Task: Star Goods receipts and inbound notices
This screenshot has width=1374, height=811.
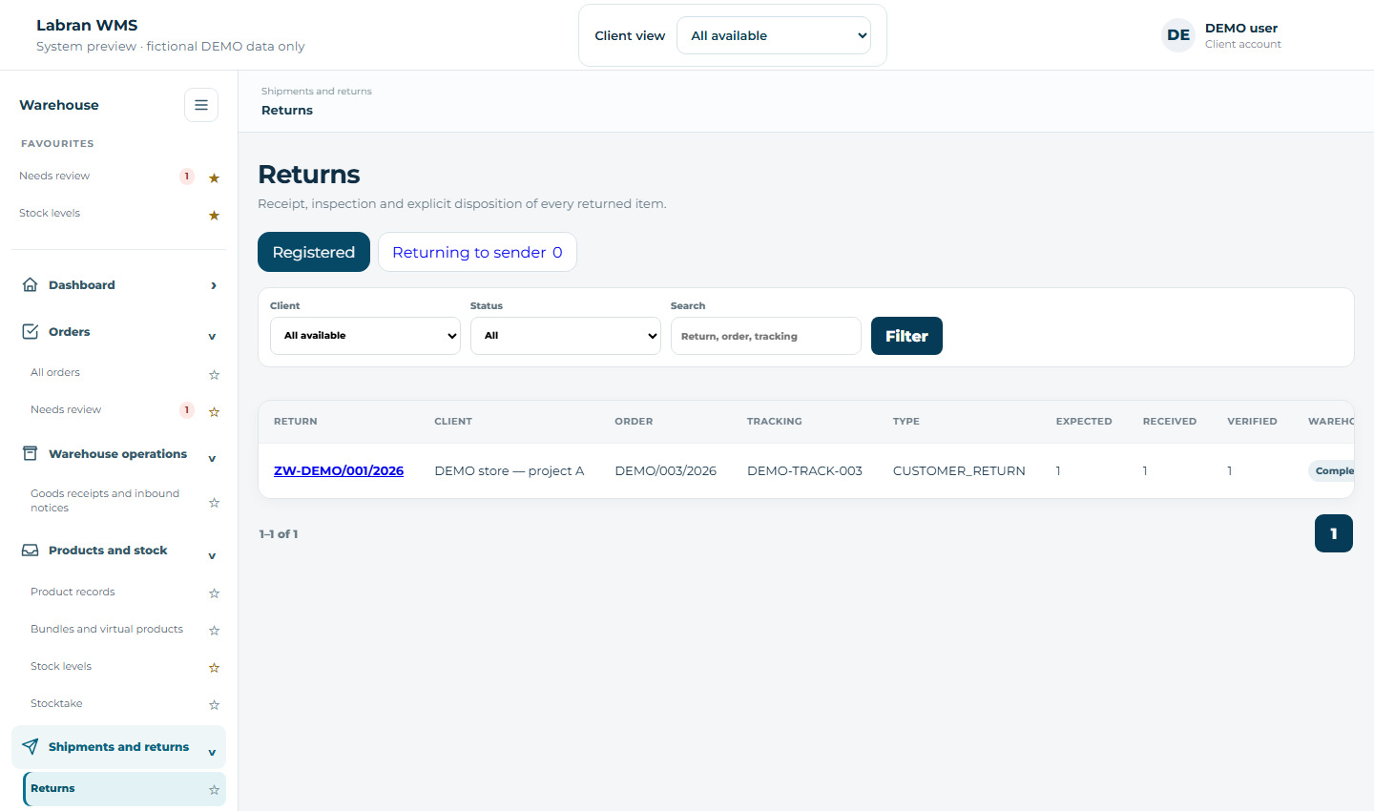Action: (x=214, y=502)
